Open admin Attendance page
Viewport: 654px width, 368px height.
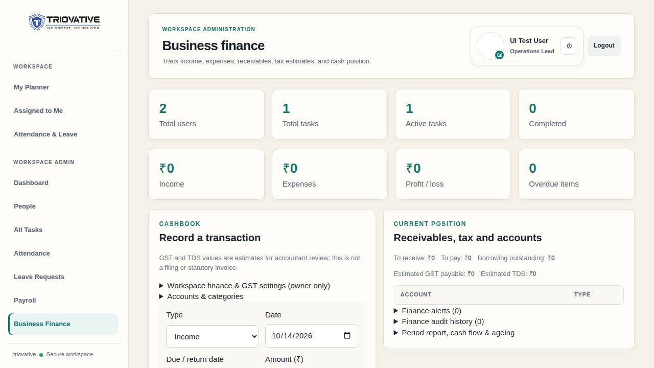pyautogui.click(x=63, y=254)
